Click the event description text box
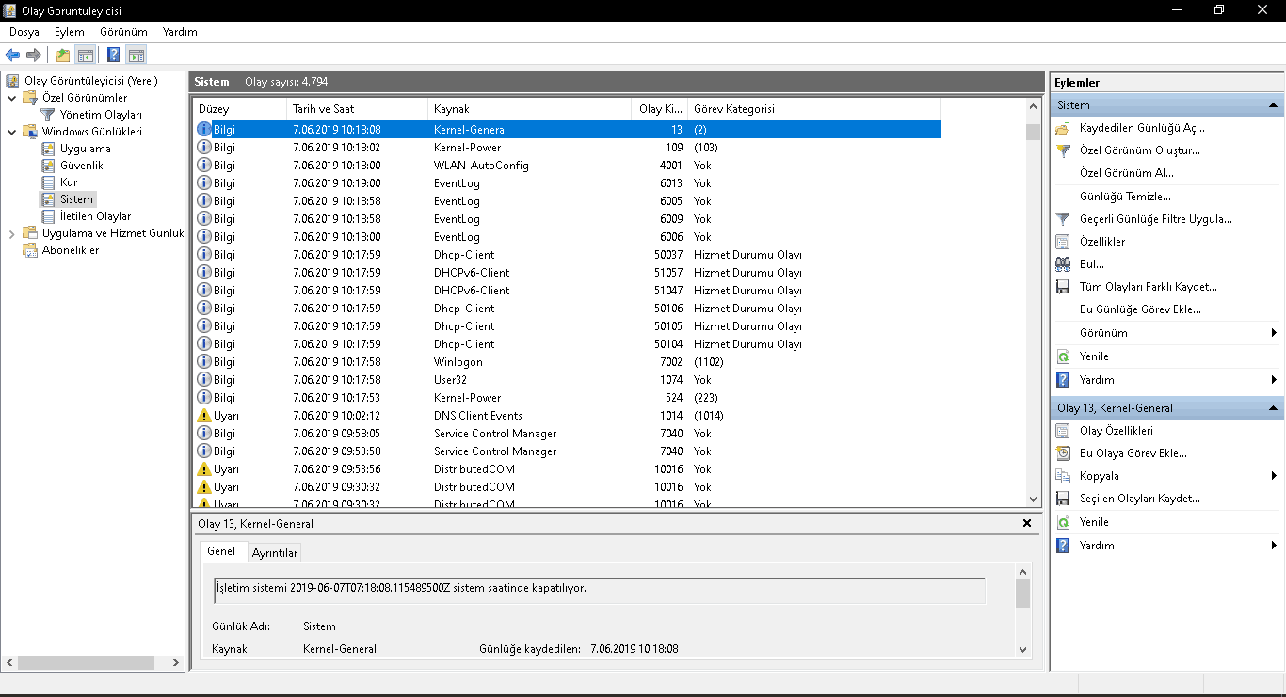Viewport: 1286px width, 697px height. tap(599, 590)
